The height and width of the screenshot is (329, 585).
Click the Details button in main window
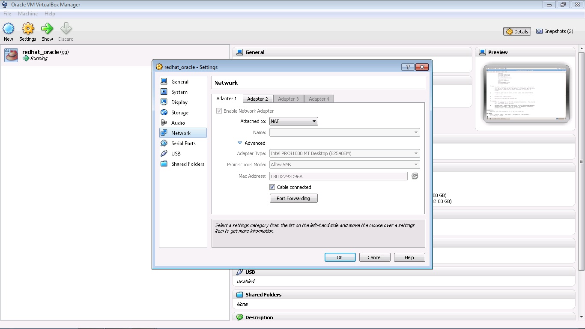[517, 31]
